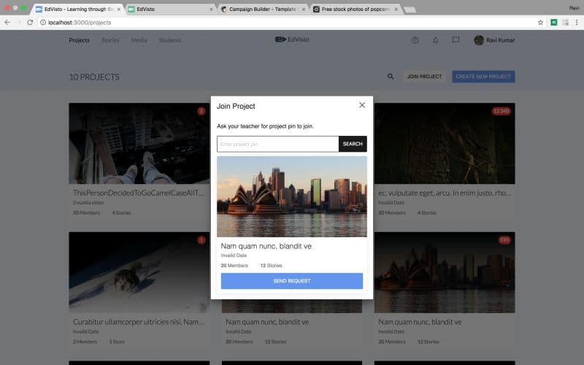This screenshot has height=365, width=584.
Task: Click '10 PROJECTS' heading
Action: 94,77
